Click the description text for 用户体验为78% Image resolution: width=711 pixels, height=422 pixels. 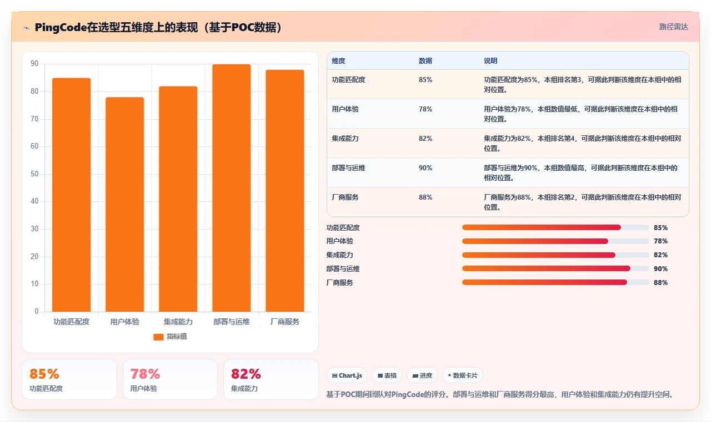[580, 114]
